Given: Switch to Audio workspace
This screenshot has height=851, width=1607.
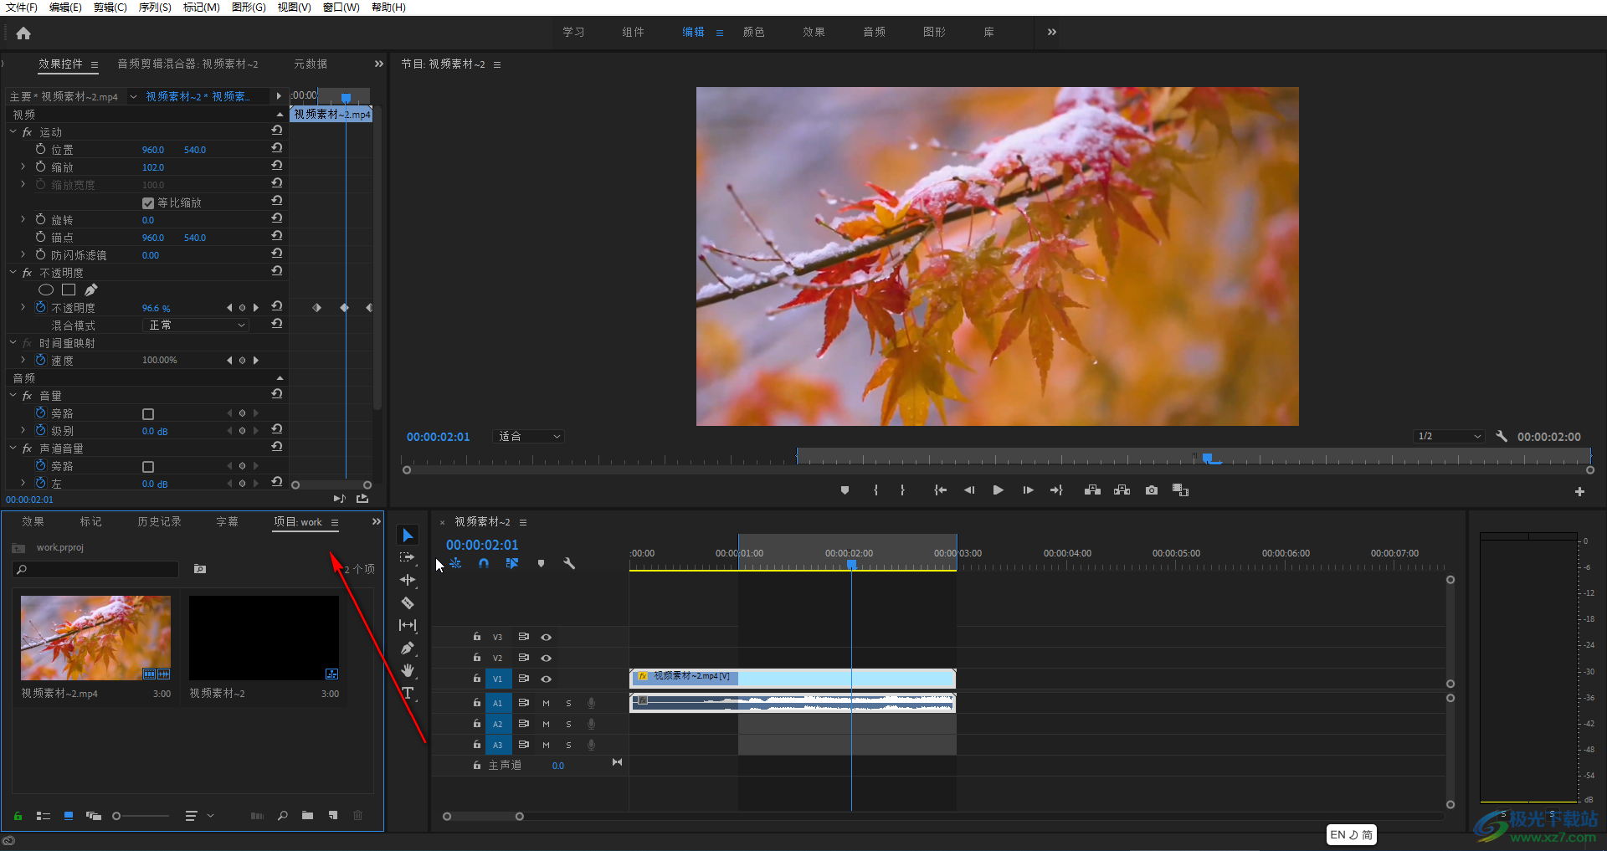Looking at the screenshot, I should (x=875, y=32).
